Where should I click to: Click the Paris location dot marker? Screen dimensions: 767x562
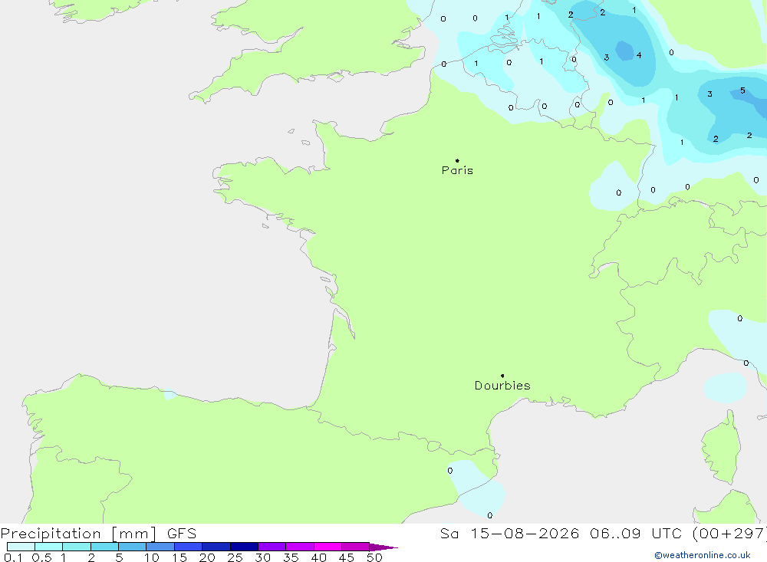click(457, 160)
